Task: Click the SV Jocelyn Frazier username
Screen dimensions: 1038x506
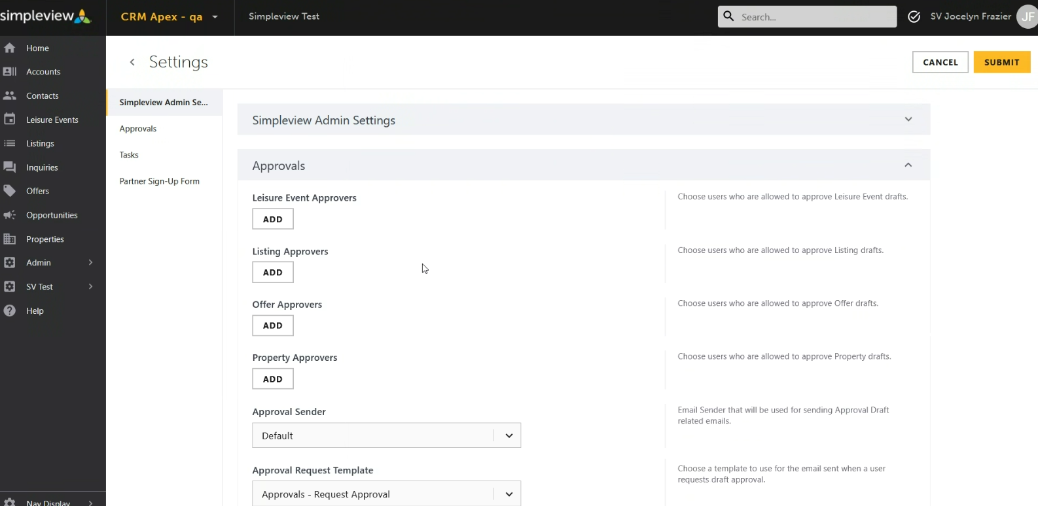Action: tap(971, 16)
